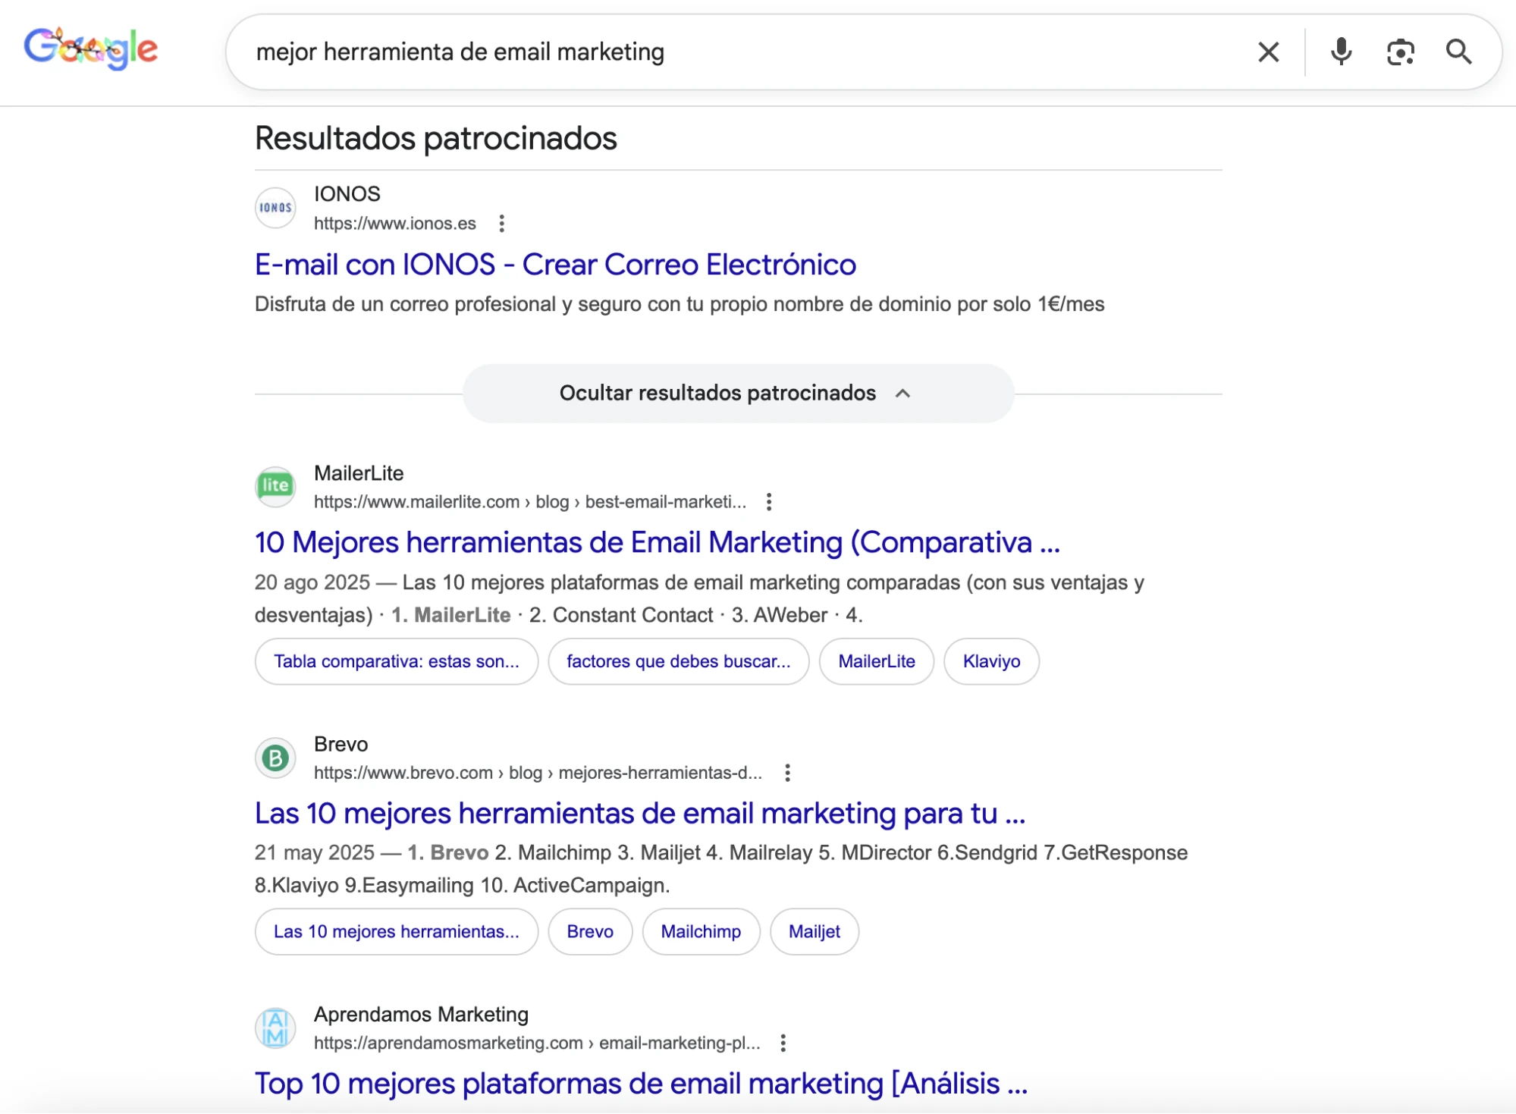
Task: Collapse 'Ocultar resultados patrocinados'
Action: [738, 394]
